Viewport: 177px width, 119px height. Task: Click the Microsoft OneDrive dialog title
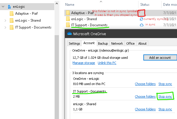click(x=90, y=34)
